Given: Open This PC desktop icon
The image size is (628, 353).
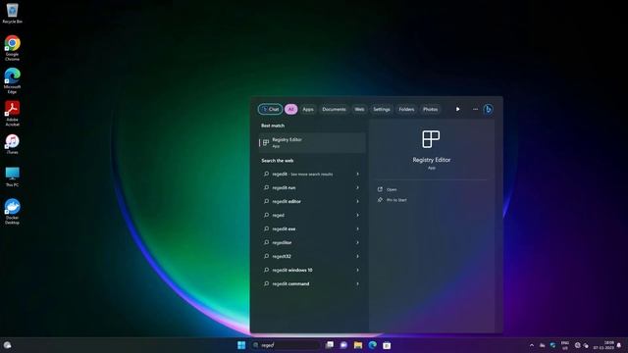Looking at the screenshot, I should tap(12, 176).
